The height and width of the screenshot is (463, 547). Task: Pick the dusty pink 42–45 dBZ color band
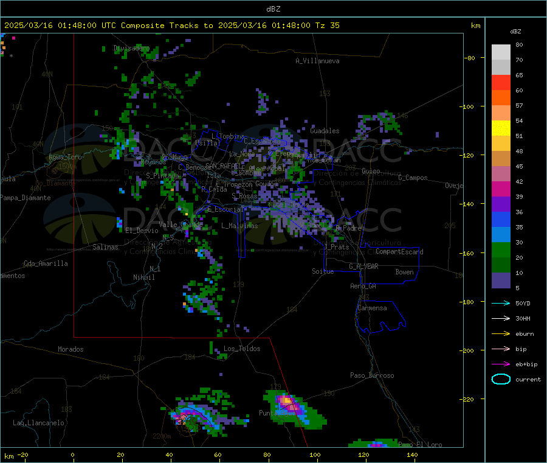pyautogui.click(x=501, y=174)
